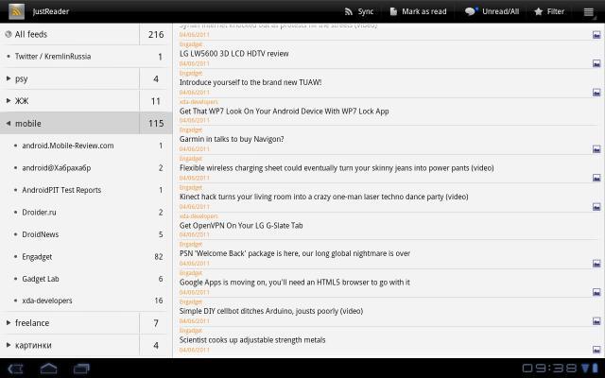
Task: Open xda-developers feed in sidebar
Action: click(x=86, y=301)
